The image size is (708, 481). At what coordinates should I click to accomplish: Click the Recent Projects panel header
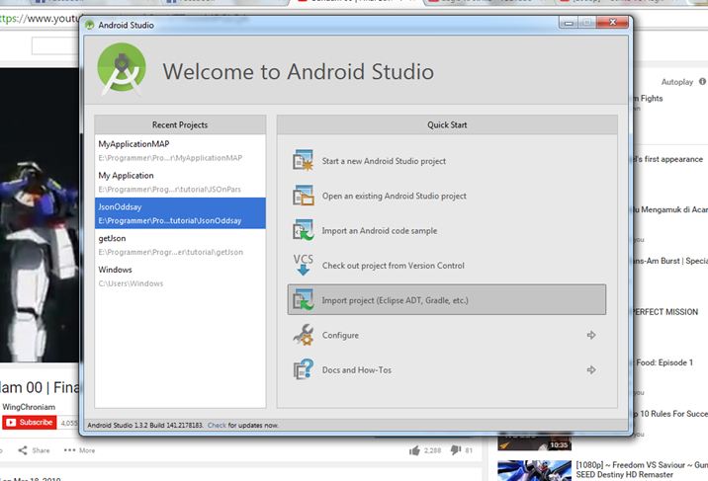tap(180, 124)
